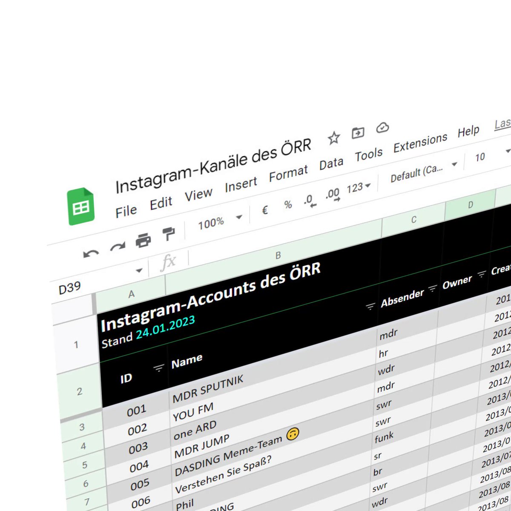Open the Edit menu
Viewport: 511px width, 511px height.
click(161, 204)
